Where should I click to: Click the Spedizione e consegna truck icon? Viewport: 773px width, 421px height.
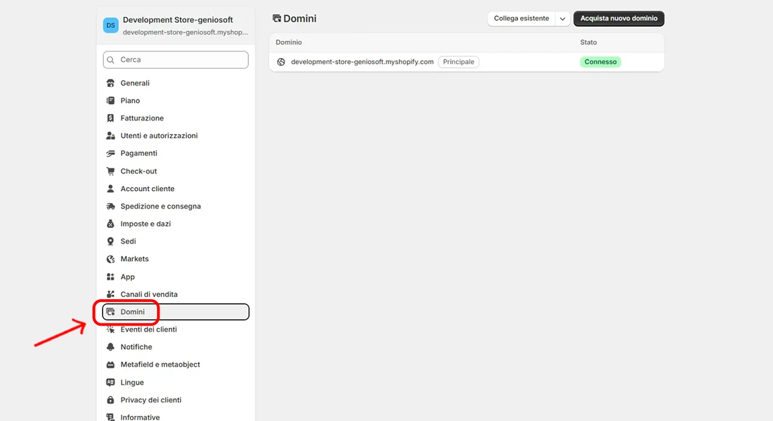click(111, 206)
